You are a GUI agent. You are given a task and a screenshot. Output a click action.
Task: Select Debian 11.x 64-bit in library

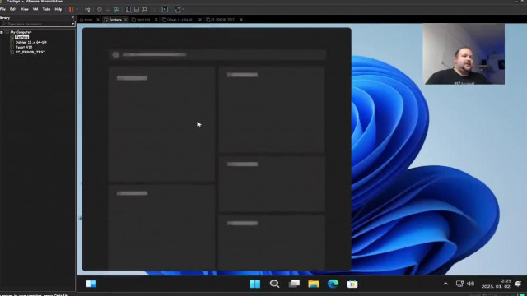pos(31,42)
